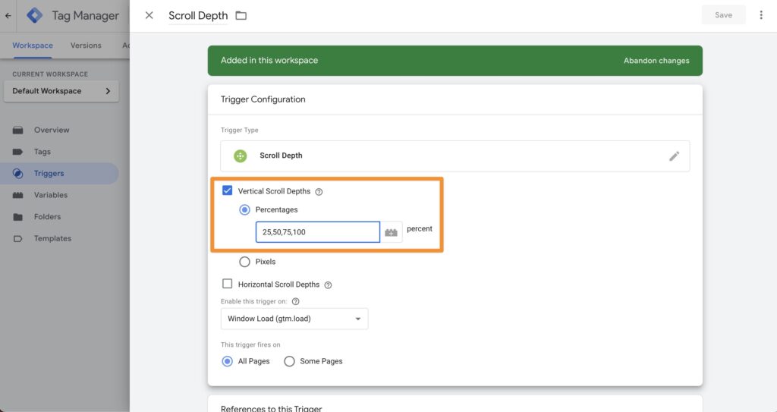This screenshot has height=412, width=777.
Task: Click the Trigger Configuration heading
Action: point(263,99)
